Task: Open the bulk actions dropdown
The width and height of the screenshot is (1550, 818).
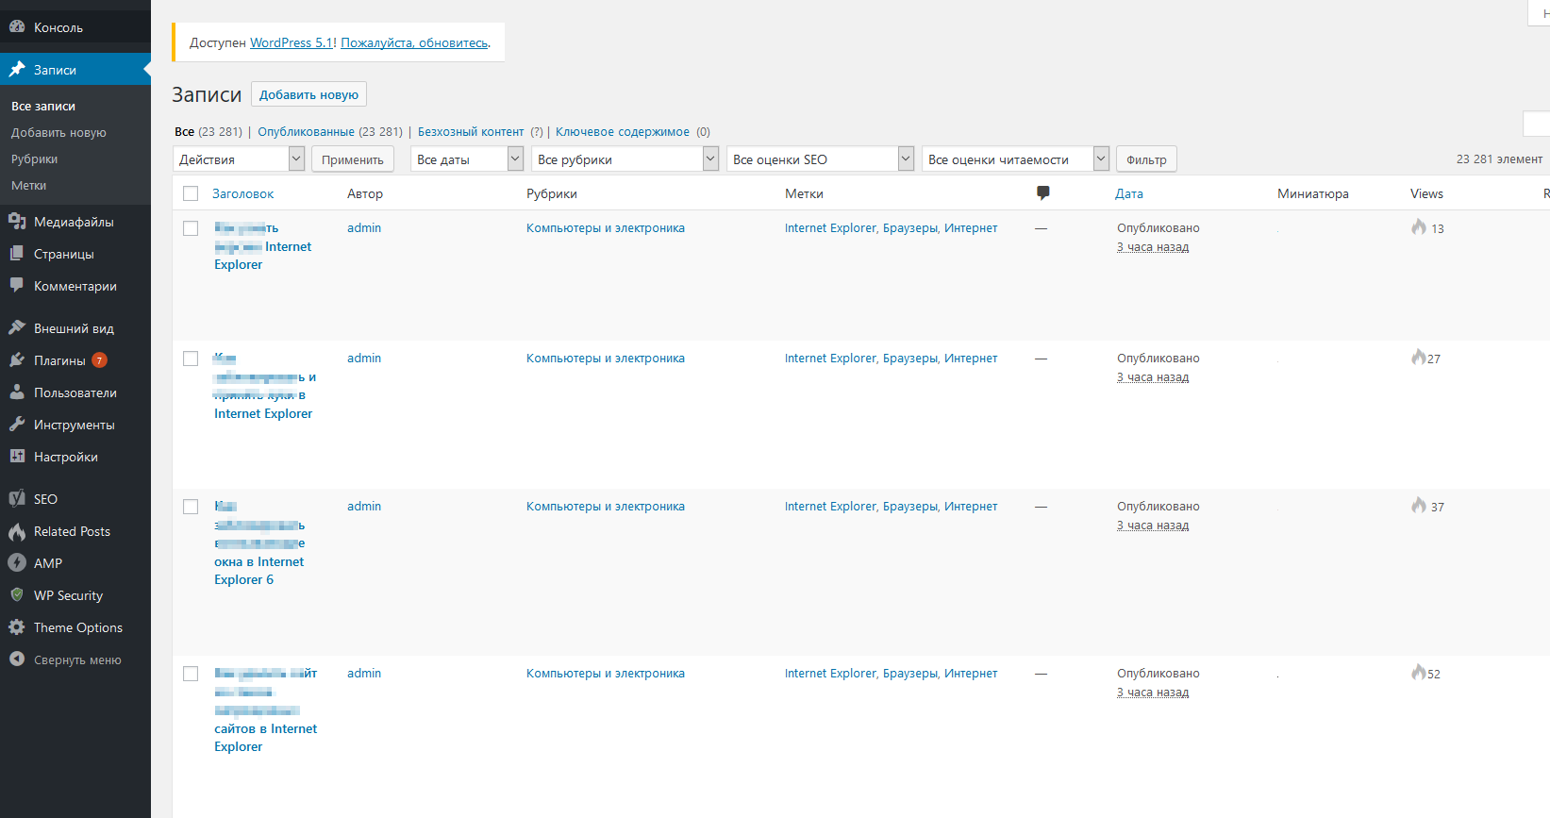Action: [x=239, y=159]
